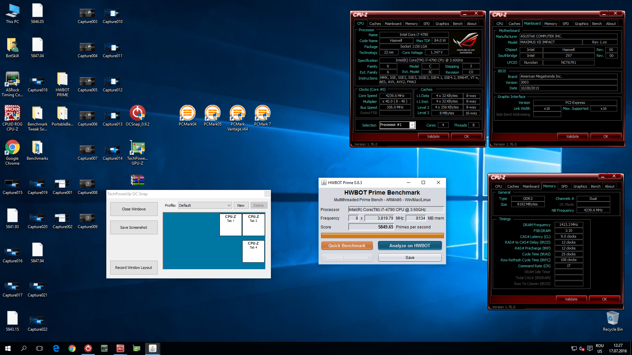Open the This PC desktop icon
The width and height of the screenshot is (632, 355).
coord(13,14)
